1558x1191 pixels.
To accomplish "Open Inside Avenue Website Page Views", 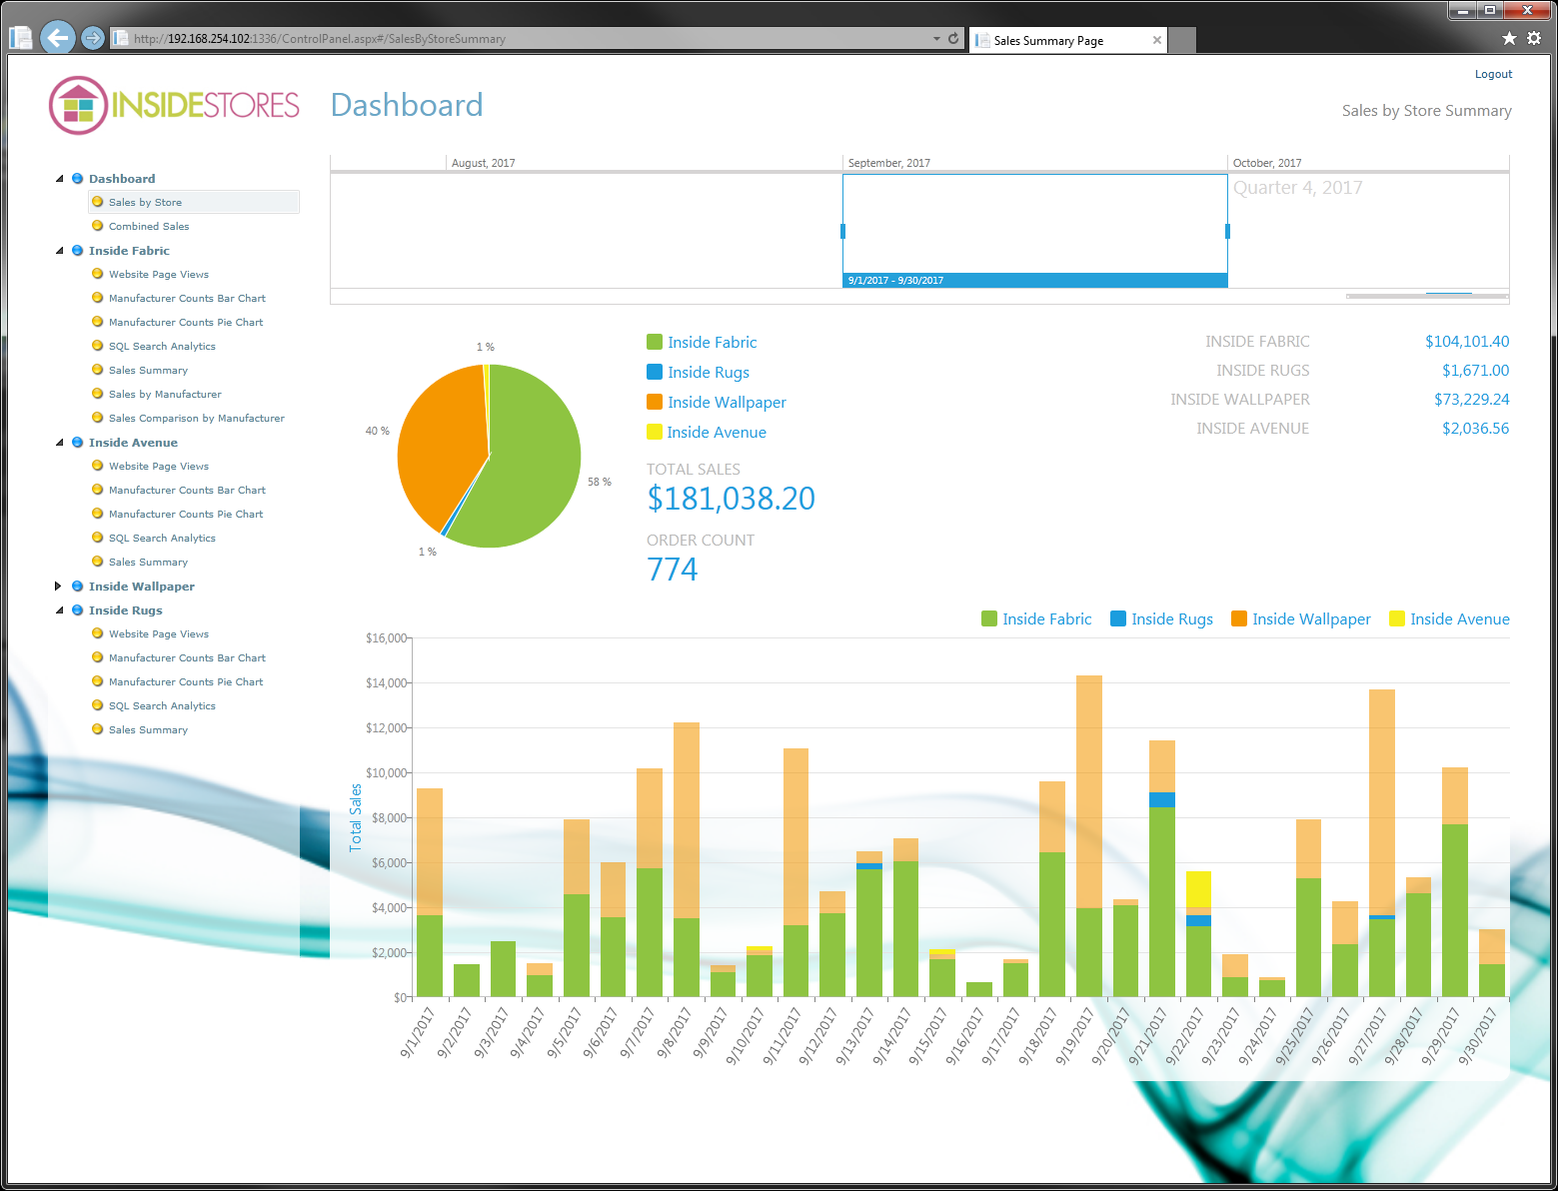I will click(159, 467).
